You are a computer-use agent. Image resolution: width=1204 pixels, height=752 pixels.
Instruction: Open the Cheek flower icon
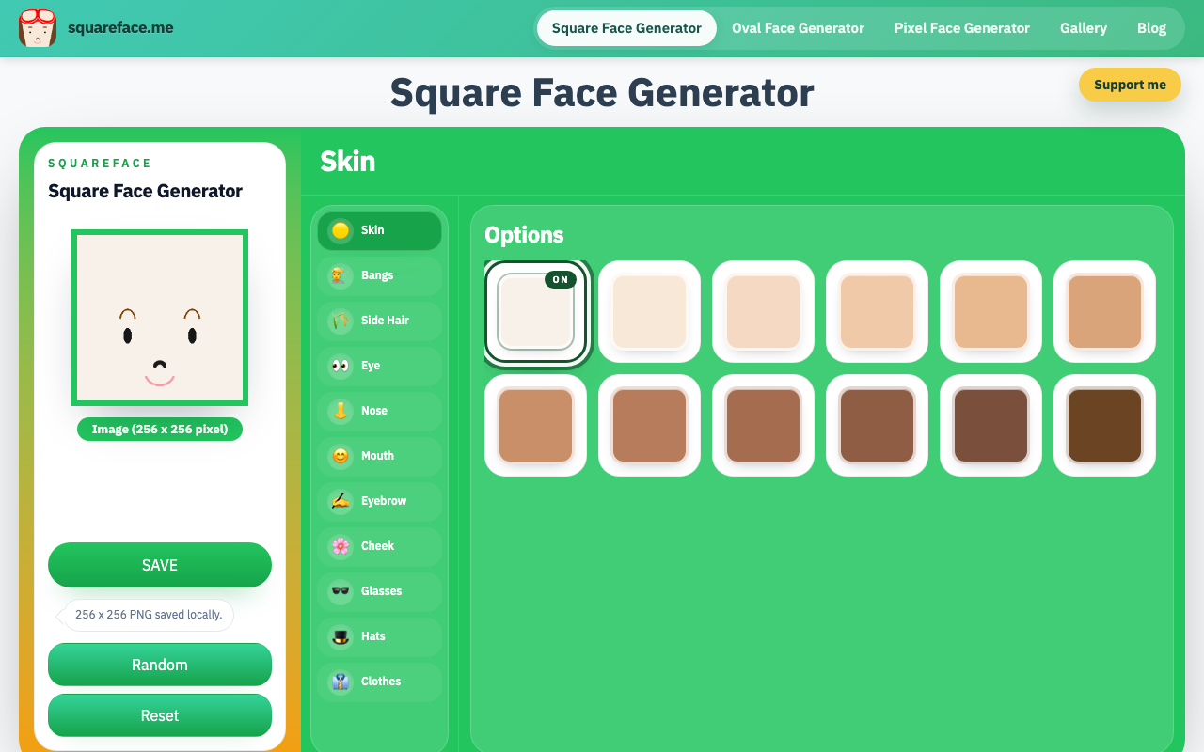coord(341,546)
